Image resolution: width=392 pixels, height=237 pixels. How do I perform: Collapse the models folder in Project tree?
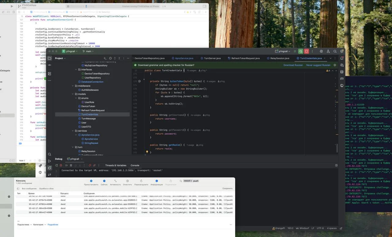pyautogui.click(x=76, y=94)
